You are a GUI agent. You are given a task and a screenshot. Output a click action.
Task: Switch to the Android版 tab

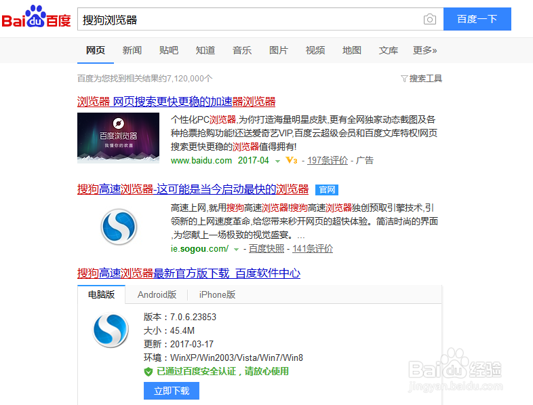pos(157,294)
